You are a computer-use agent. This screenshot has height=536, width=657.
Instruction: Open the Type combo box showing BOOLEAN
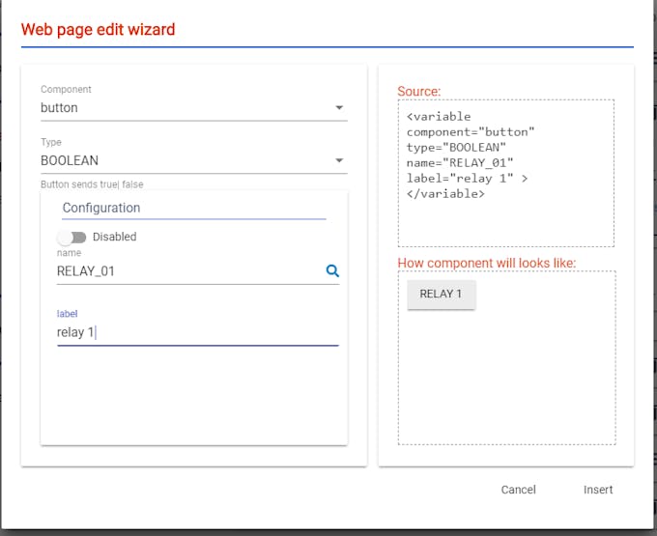pos(194,160)
